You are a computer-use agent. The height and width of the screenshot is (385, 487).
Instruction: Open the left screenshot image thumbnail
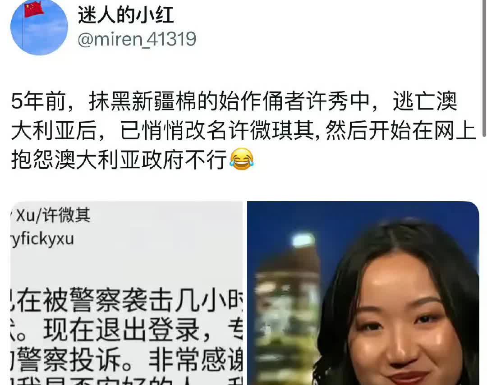pos(126,293)
